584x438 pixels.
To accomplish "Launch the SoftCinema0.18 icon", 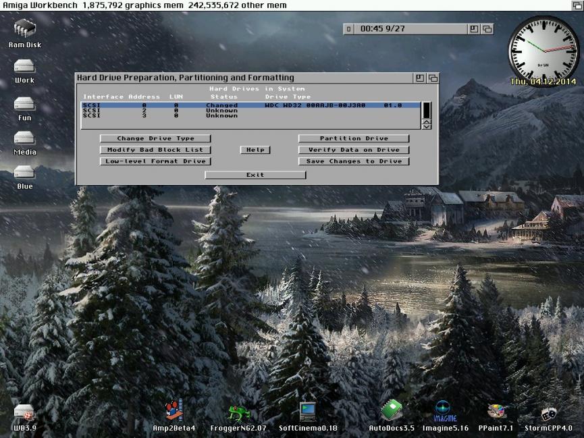I will point(308,412).
